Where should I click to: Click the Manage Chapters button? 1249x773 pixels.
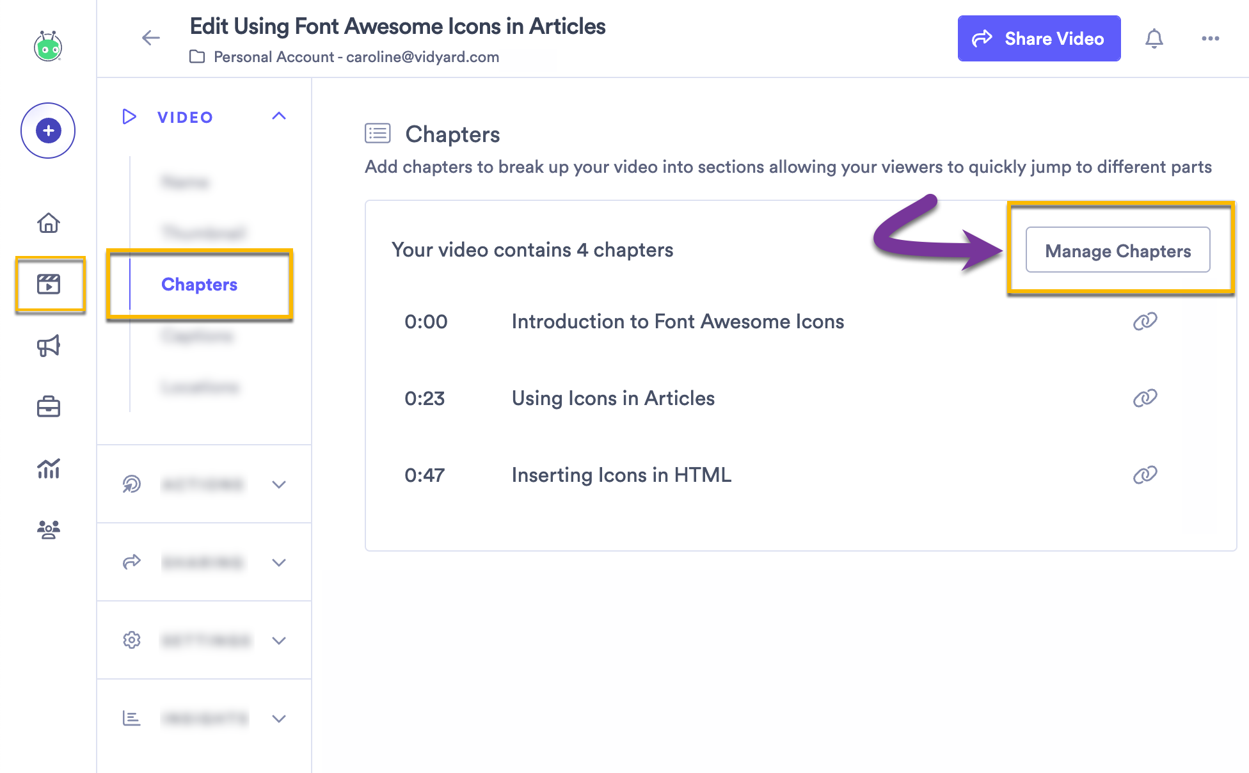pyautogui.click(x=1118, y=250)
